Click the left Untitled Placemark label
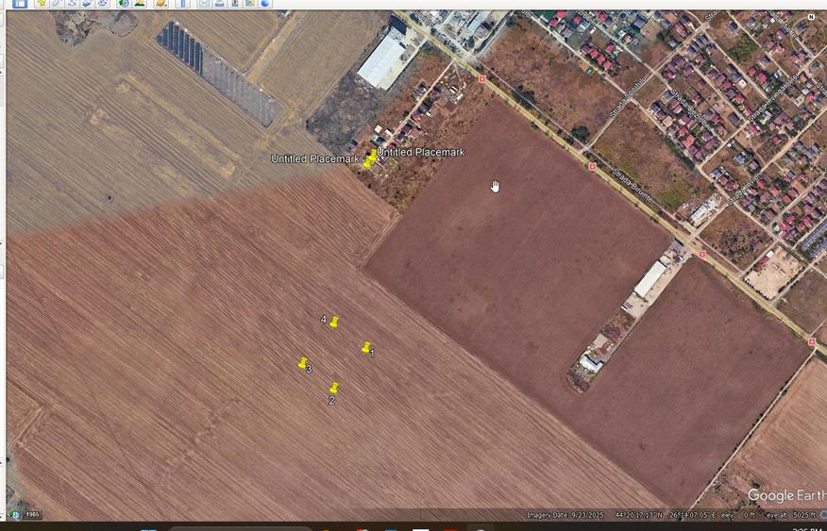 pos(314,158)
